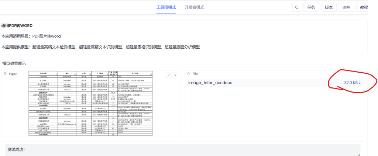
Task: Open the 监控 button
Action: [346, 7]
